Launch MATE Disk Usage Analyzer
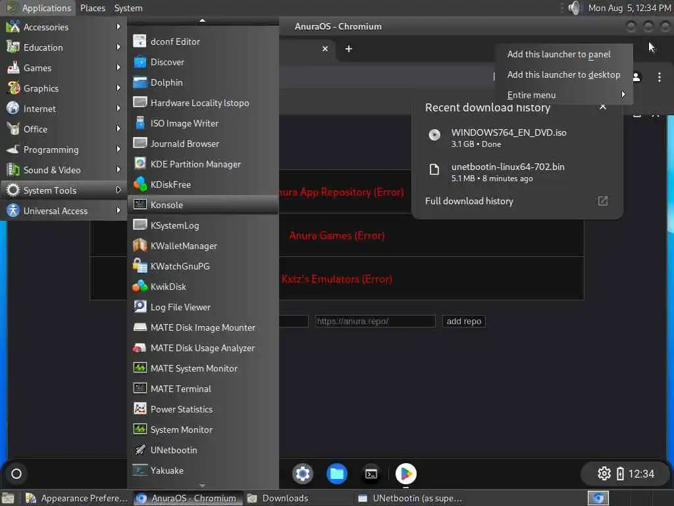Viewport: 674px width, 506px height. [203, 348]
